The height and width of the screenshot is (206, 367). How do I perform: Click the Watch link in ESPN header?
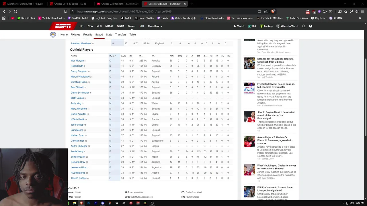[239, 26]
